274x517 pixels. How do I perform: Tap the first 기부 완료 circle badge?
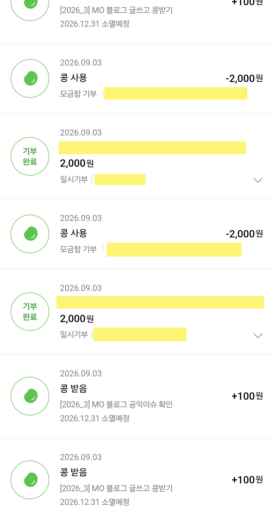[x=30, y=156]
